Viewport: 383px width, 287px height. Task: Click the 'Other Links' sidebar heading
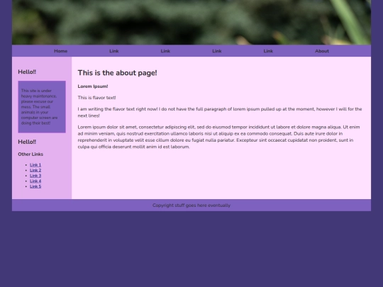coord(30,154)
